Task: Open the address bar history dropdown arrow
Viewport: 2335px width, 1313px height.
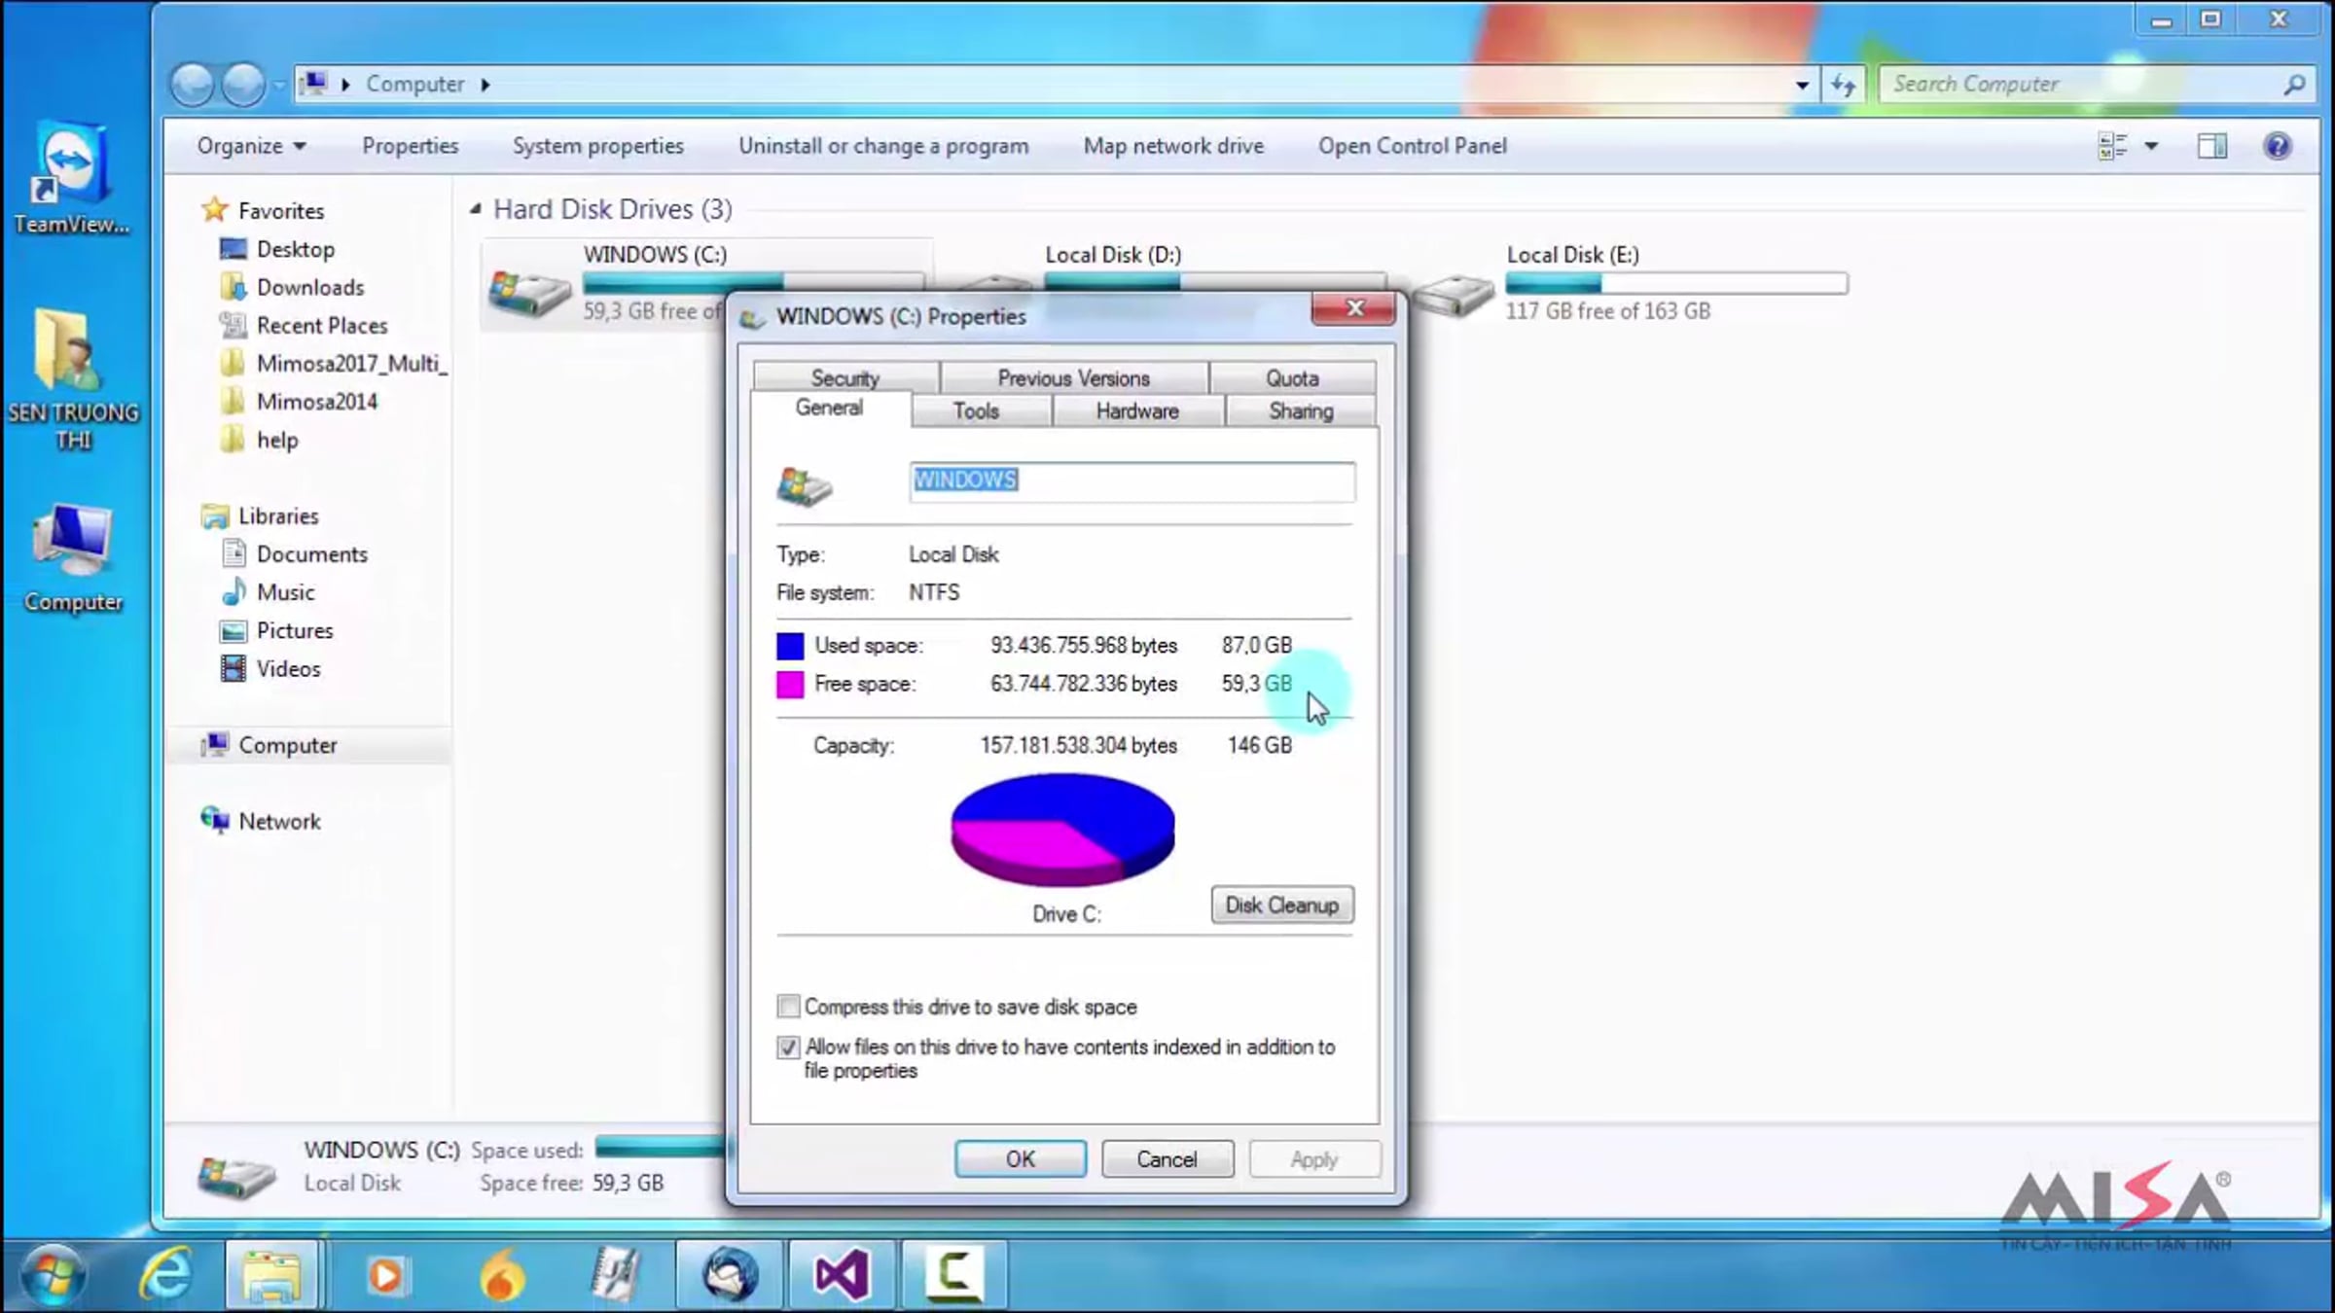Action: (1802, 86)
